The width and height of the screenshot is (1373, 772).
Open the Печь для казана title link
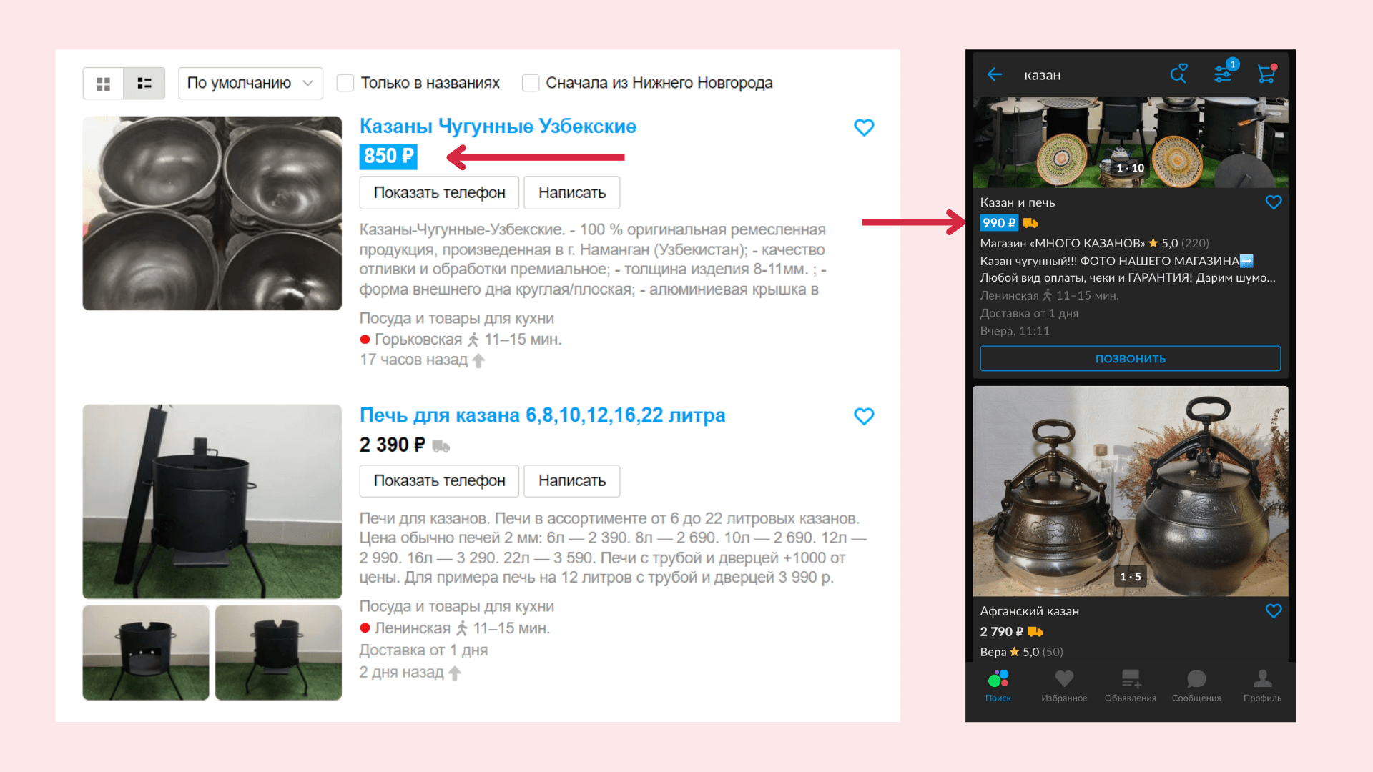[542, 415]
